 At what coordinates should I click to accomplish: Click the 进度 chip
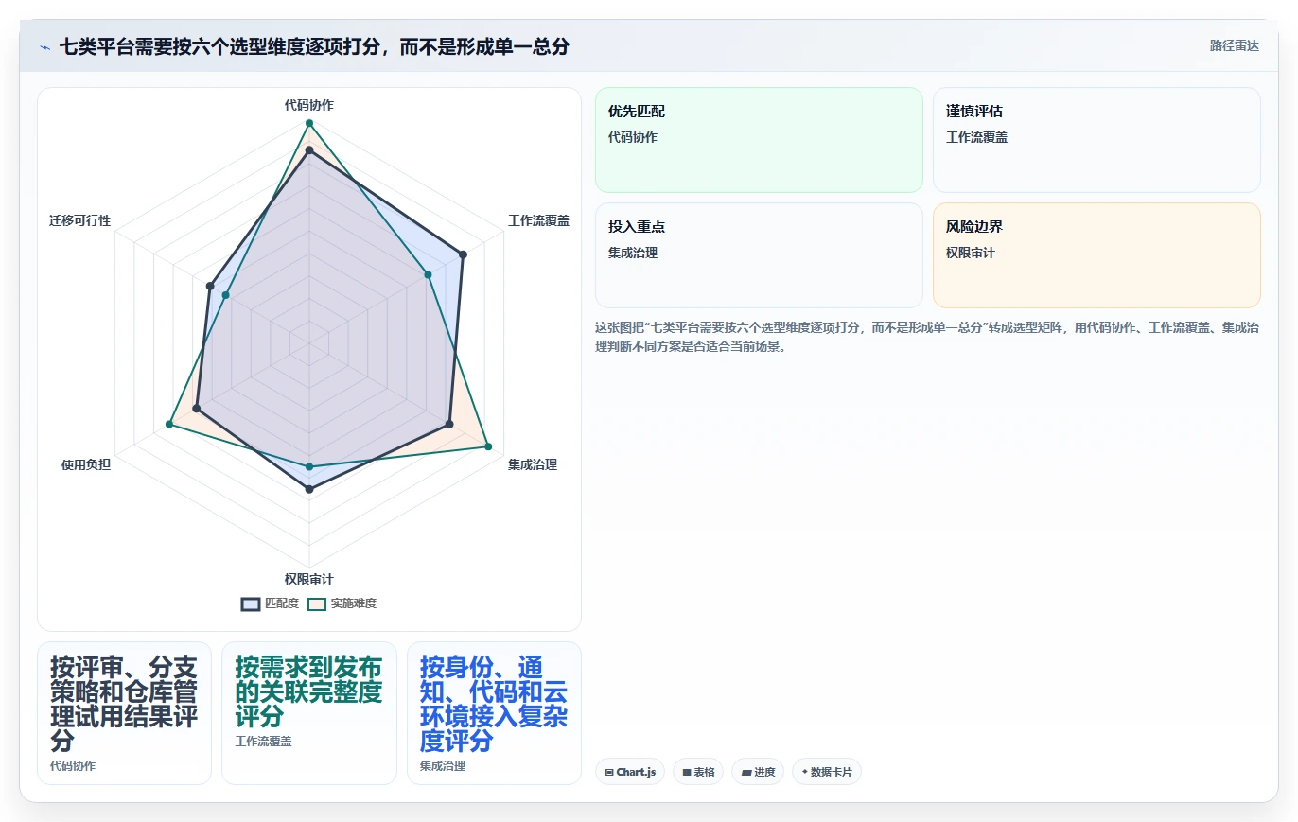[x=758, y=772]
